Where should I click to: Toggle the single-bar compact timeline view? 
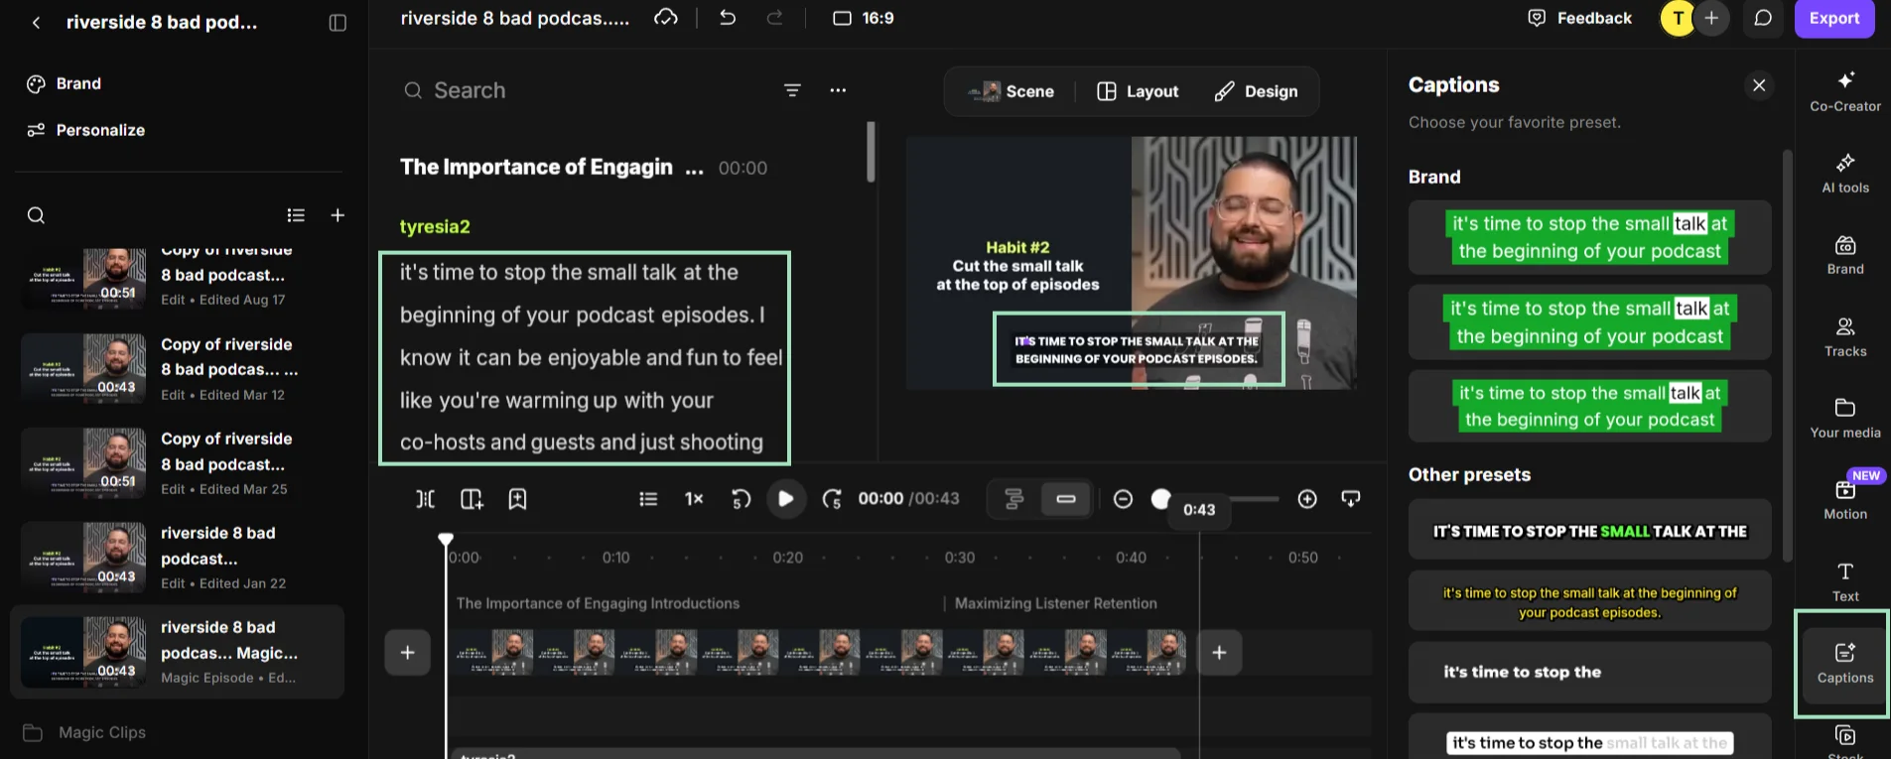1066,499
